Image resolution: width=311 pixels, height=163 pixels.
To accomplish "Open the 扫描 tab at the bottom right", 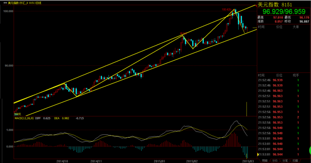I will click(295, 161).
